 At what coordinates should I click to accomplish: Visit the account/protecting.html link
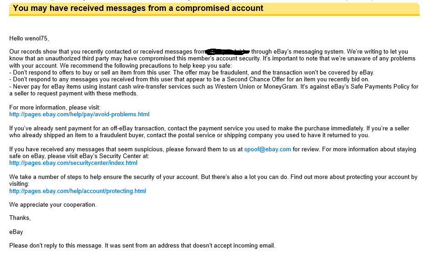[x=77, y=191]
